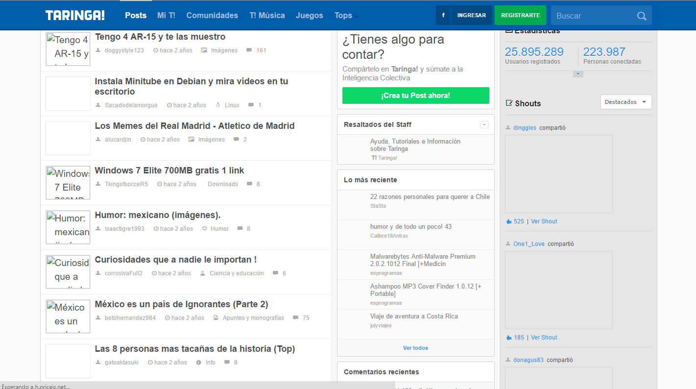This screenshot has height=389, width=696.
Task: Open the Comunidades section
Action: click(x=212, y=15)
